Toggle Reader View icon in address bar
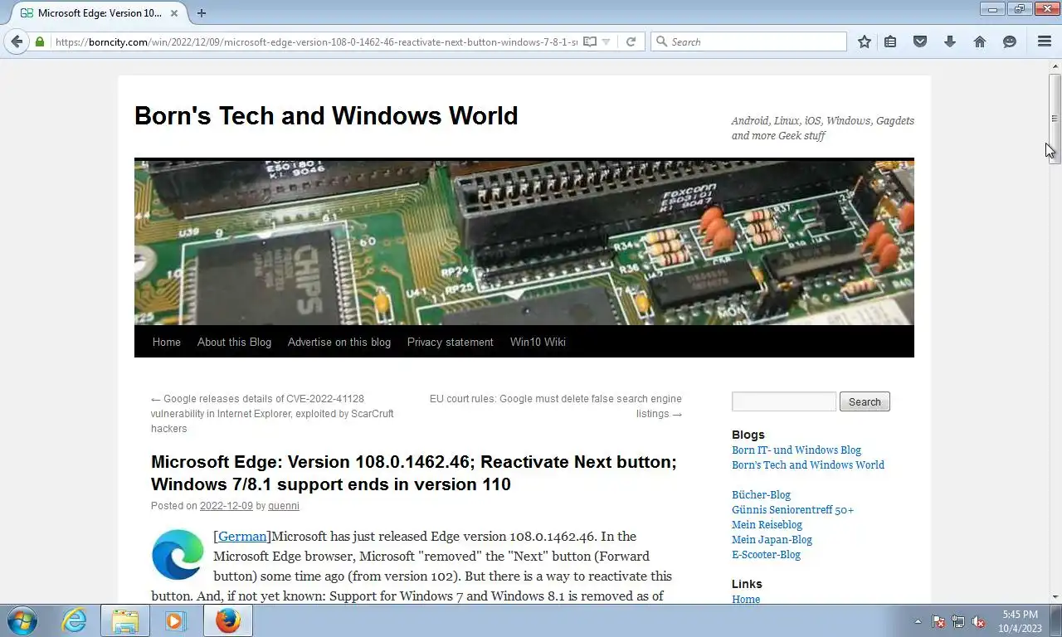The width and height of the screenshot is (1062, 637). [x=589, y=41]
